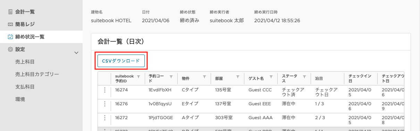Open filter for ゲスト名 column

(x=271, y=76)
